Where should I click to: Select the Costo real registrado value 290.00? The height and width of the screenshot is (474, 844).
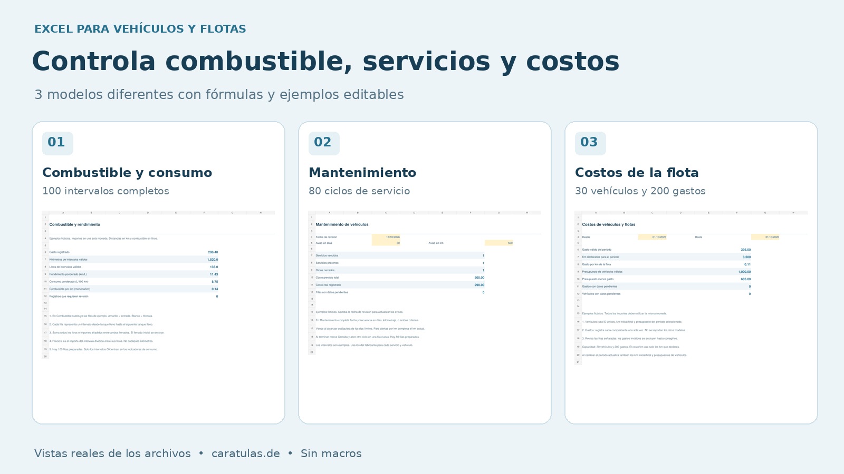pyautogui.click(x=479, y=285)
